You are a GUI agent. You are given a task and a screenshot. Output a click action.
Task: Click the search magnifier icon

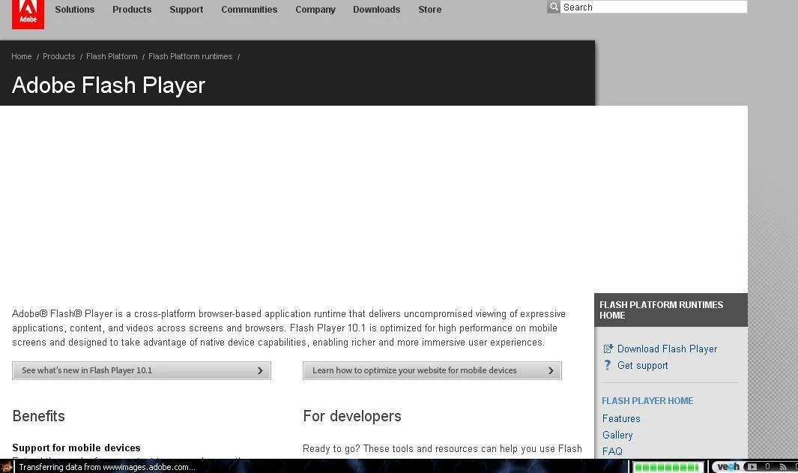pyautogui.click(x=554, y=7)
